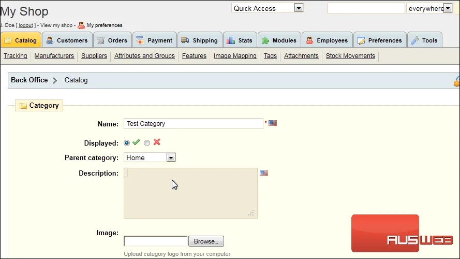Go to the Stats tab
Image resolution: width=460 pixels, height=259 pixels.
coord(240,40)
